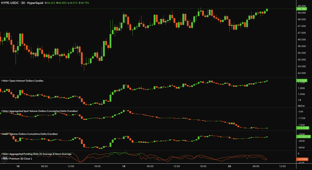
Task: Click the 47.000 price axis label
Action: click(302, 33)
